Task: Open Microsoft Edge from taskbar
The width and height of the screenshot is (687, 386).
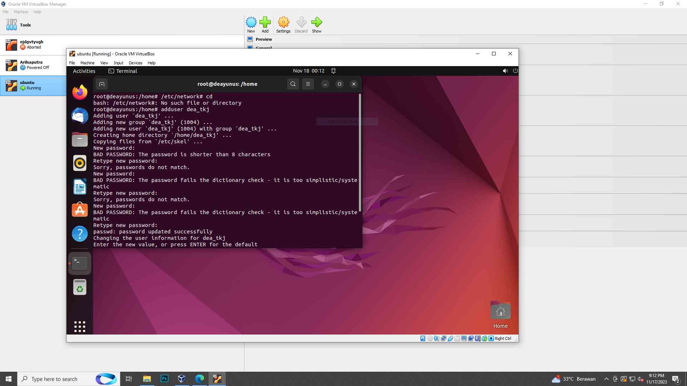Action: point(199,379)
